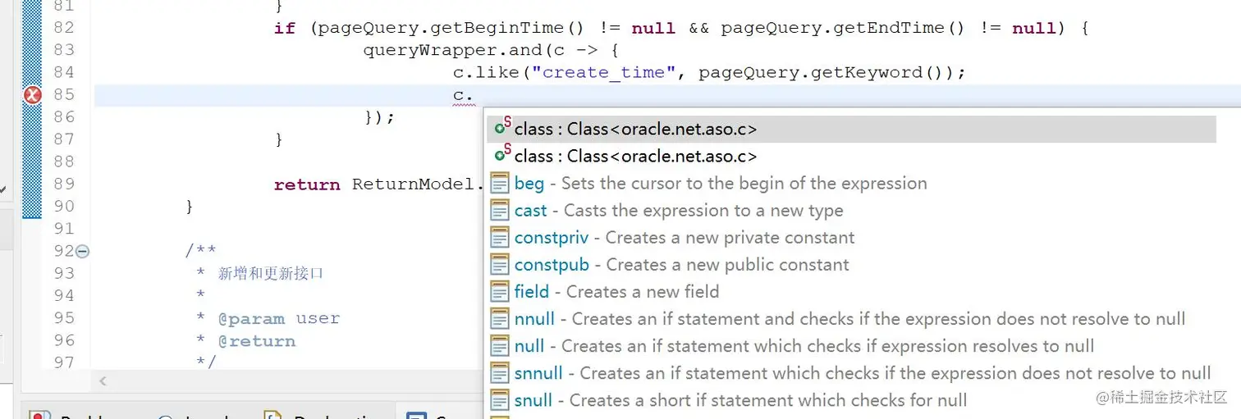Image resolution: width=1241 pixels, height=419 pixels.
Task: Click the if (pageQuery.getBeginTime() statement
Action: (680, 28)
